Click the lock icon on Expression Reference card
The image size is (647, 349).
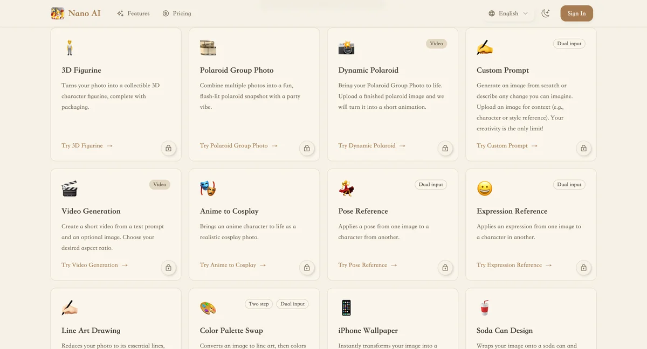[x=583, y=268]
